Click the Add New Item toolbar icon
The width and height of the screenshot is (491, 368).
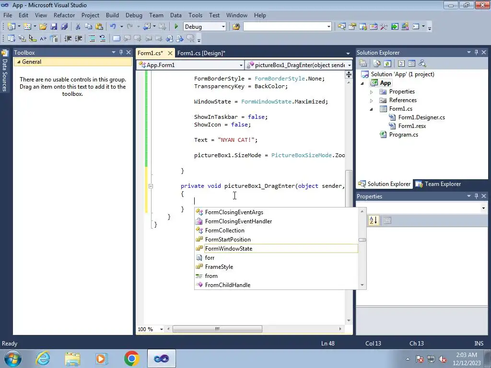pos(27,27)
